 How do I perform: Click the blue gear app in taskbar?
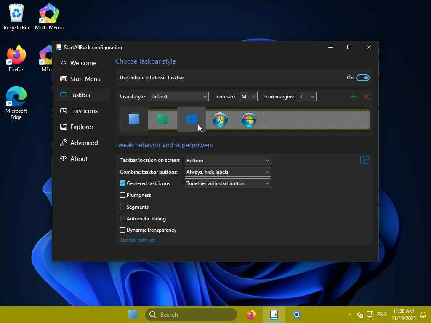[297, 315]
